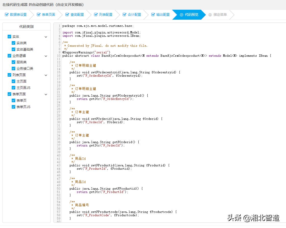Screen dimensions: 286x228
Task: Toggle the 服务类 checkbox
Action: click(x=14, y=62)
